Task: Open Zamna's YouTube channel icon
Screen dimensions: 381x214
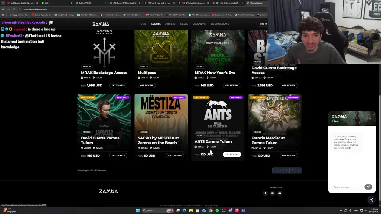Action: point(279,193)
